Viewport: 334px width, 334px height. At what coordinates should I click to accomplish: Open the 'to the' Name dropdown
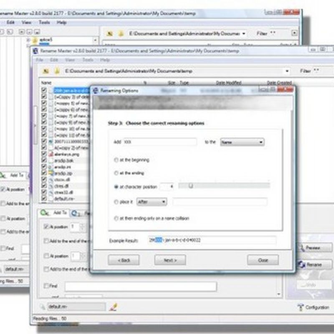pos(243,142)
